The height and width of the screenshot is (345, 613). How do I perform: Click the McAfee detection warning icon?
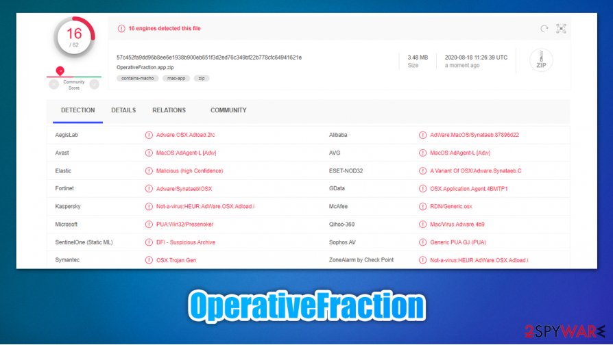pos(422,207)
